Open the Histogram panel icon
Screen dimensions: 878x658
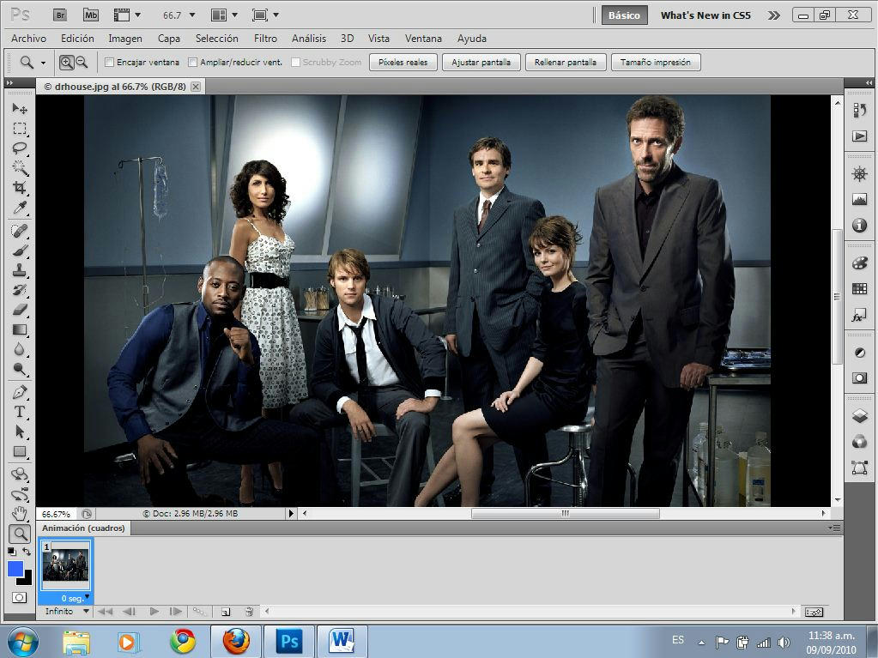pyautogui.click(x=859, y=199)
